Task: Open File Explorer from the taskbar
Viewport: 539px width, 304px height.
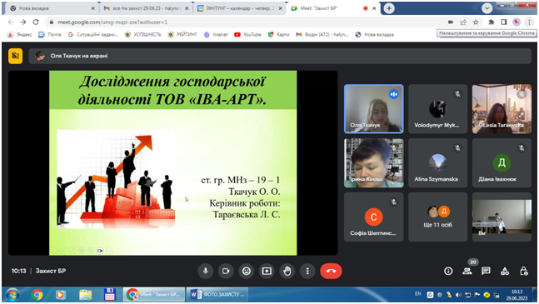Action: [x=85, y=295]
